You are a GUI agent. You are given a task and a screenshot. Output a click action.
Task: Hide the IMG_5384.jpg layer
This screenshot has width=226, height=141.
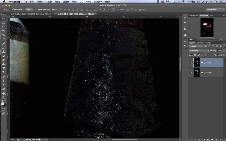tap(191, 72)
